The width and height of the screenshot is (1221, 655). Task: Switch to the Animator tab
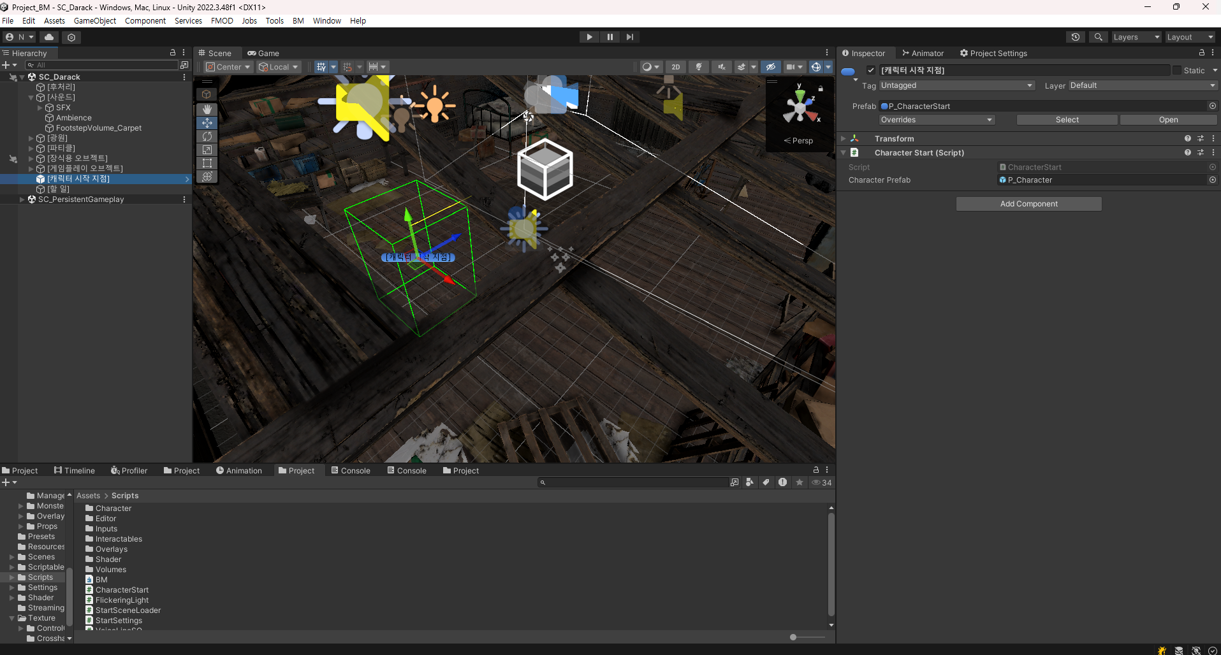(x=923, y=53)
